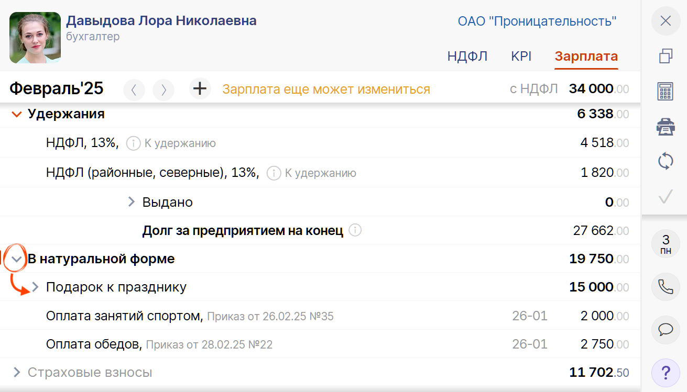Viewport: 687px width, 392px height.
Task: Go to the previous month arrow
Action: (x=134, y=89)
